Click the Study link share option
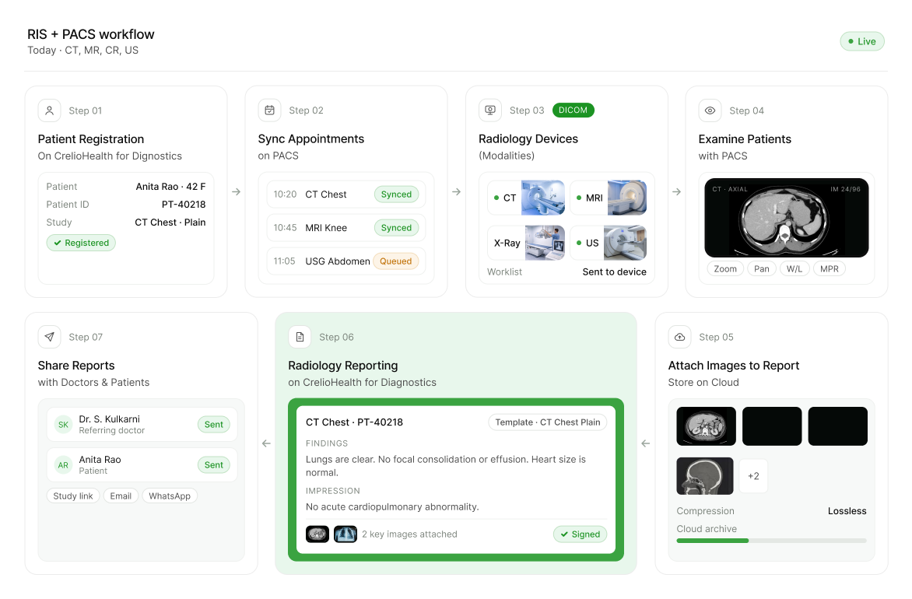 (72, 496)
